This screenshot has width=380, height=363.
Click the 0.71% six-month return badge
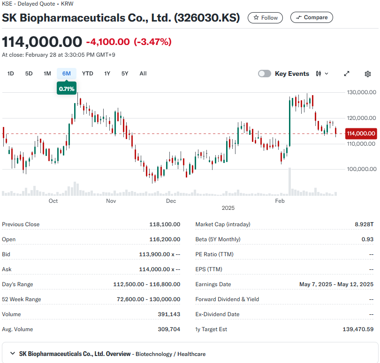[67, 89]
